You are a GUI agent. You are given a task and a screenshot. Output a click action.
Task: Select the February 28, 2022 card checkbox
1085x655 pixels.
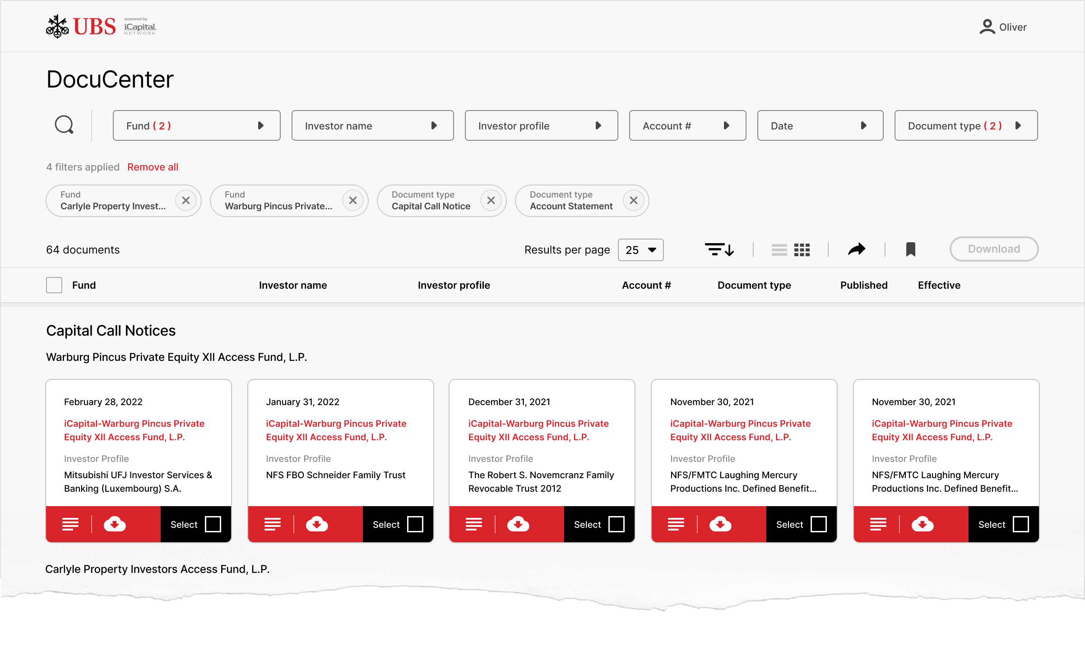(x=213, y=524)
